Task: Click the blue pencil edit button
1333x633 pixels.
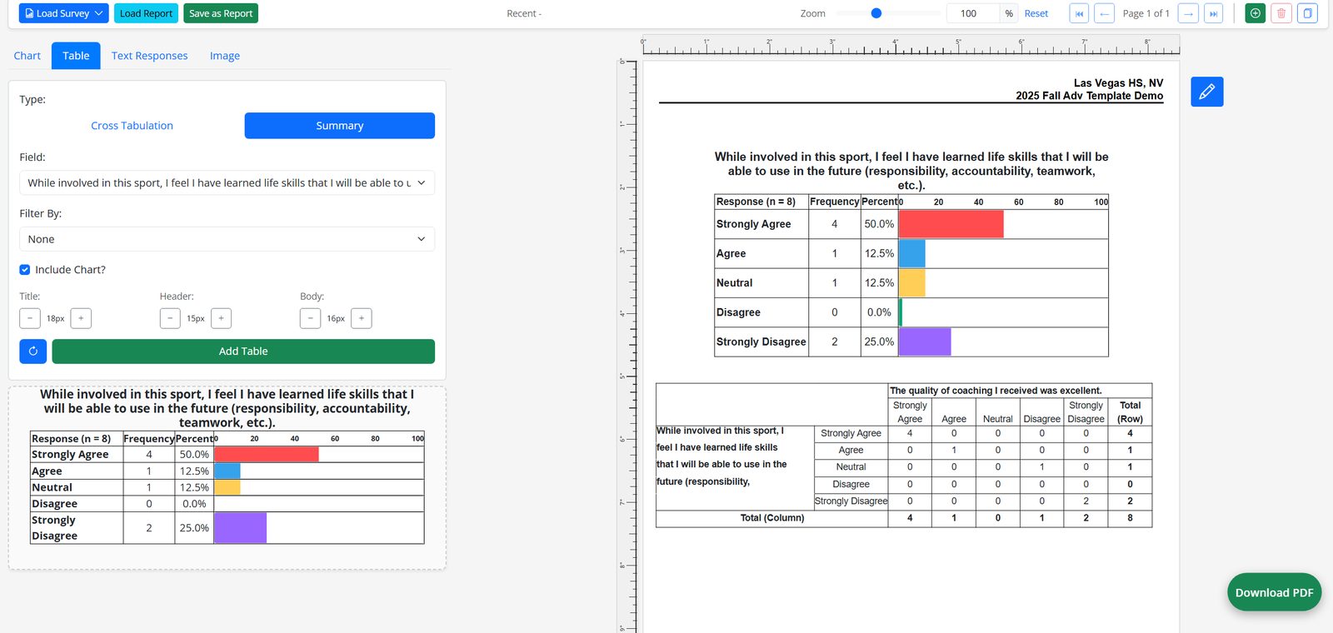Action: coord(1206,92)
